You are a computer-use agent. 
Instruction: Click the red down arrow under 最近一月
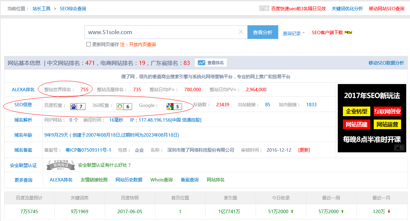click(x=389, y=211)
